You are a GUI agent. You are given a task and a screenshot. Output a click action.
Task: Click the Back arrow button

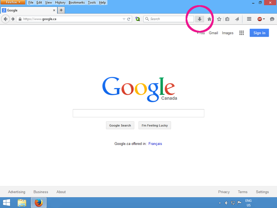point(6,19)
